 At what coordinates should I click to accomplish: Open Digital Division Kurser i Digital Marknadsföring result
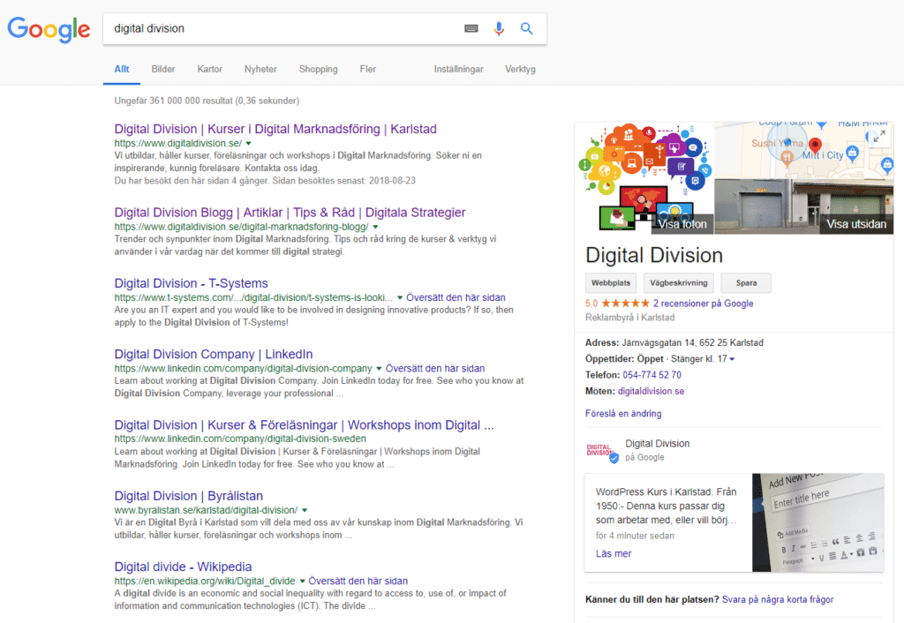tap(275, 129)
